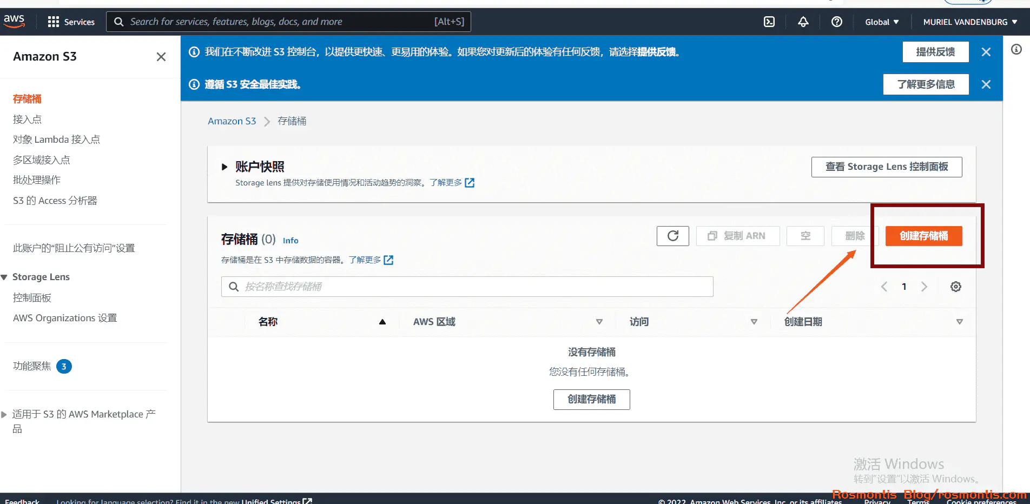This screenshot has height=504, width=1030.
Task: Click 查看 Storage Lens 控制面板 button
Action: tap(887, 167)
